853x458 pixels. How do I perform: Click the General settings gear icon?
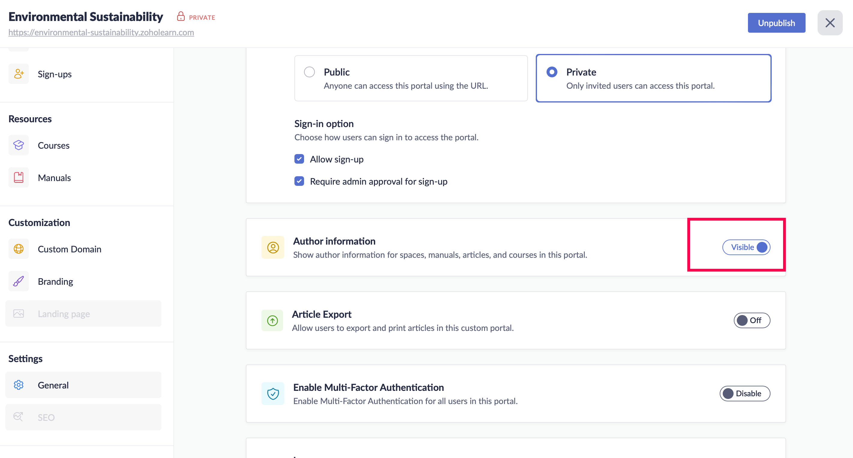(x=19, y=385)
